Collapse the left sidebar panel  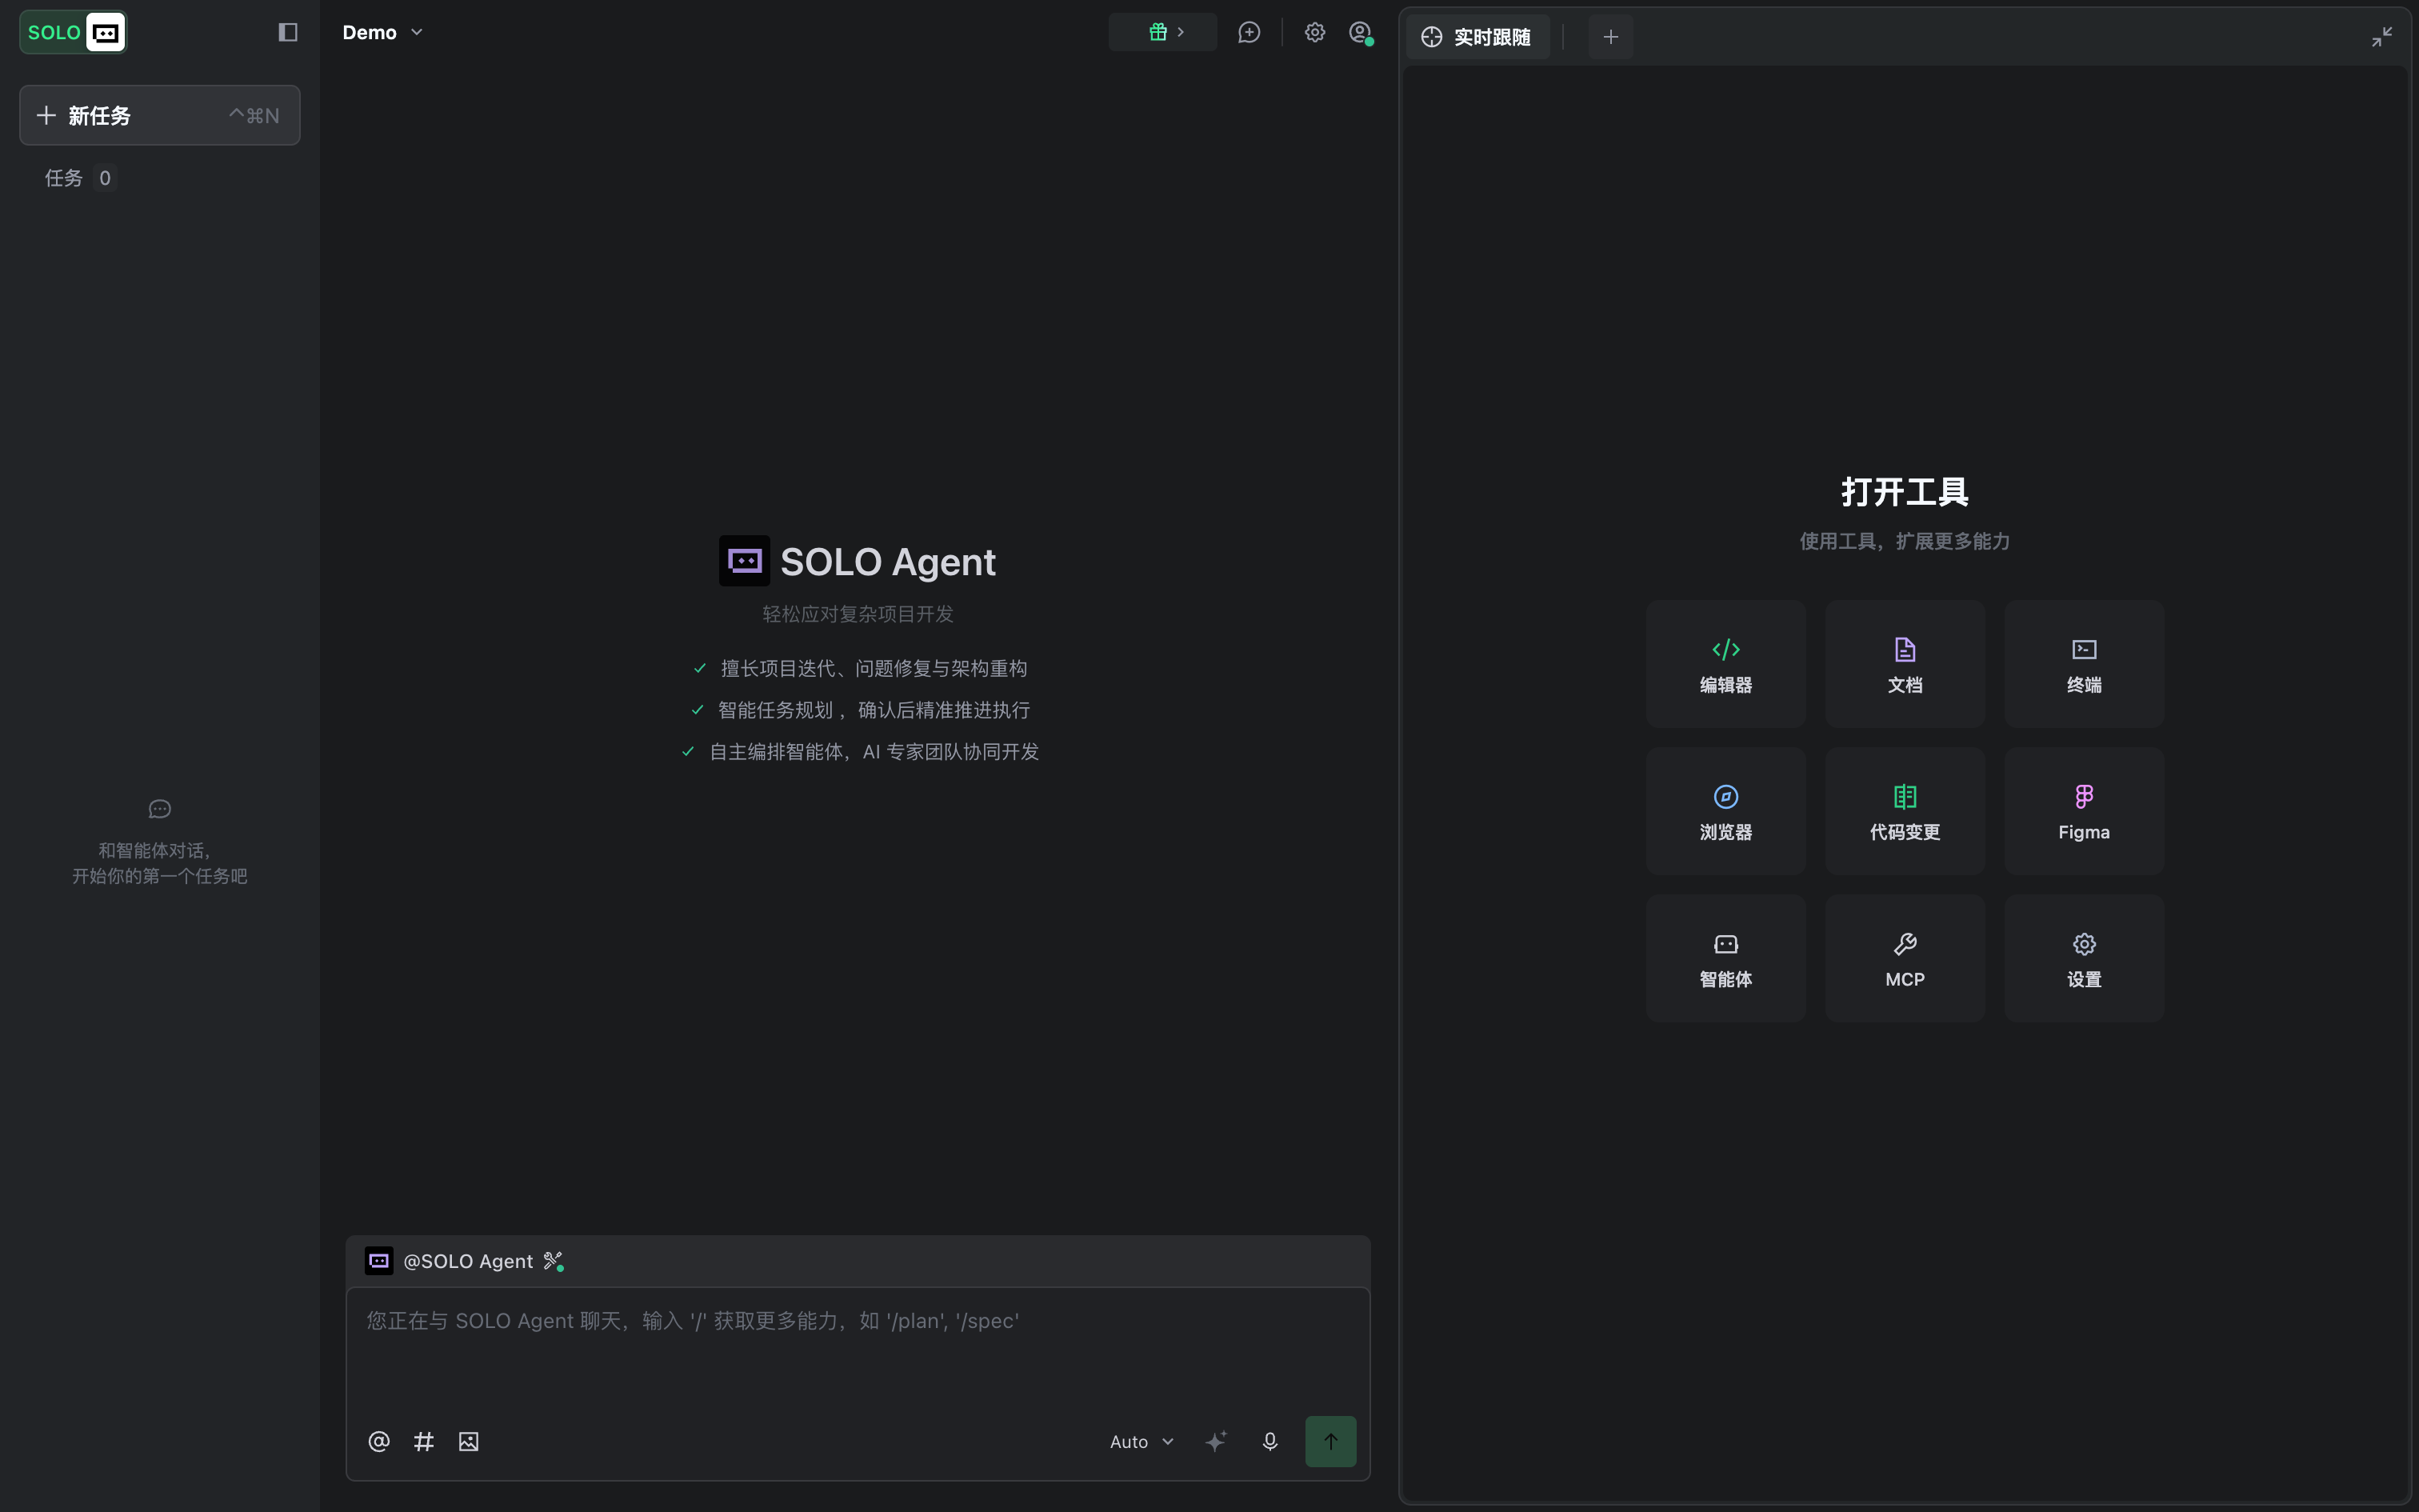[288, 33]
